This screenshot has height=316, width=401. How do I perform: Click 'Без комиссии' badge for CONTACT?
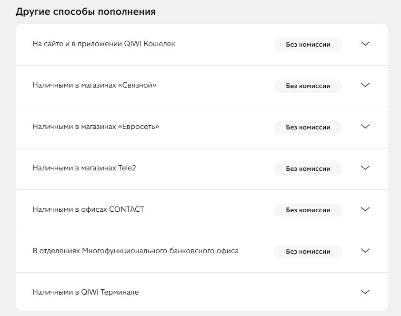pos(308,210)
